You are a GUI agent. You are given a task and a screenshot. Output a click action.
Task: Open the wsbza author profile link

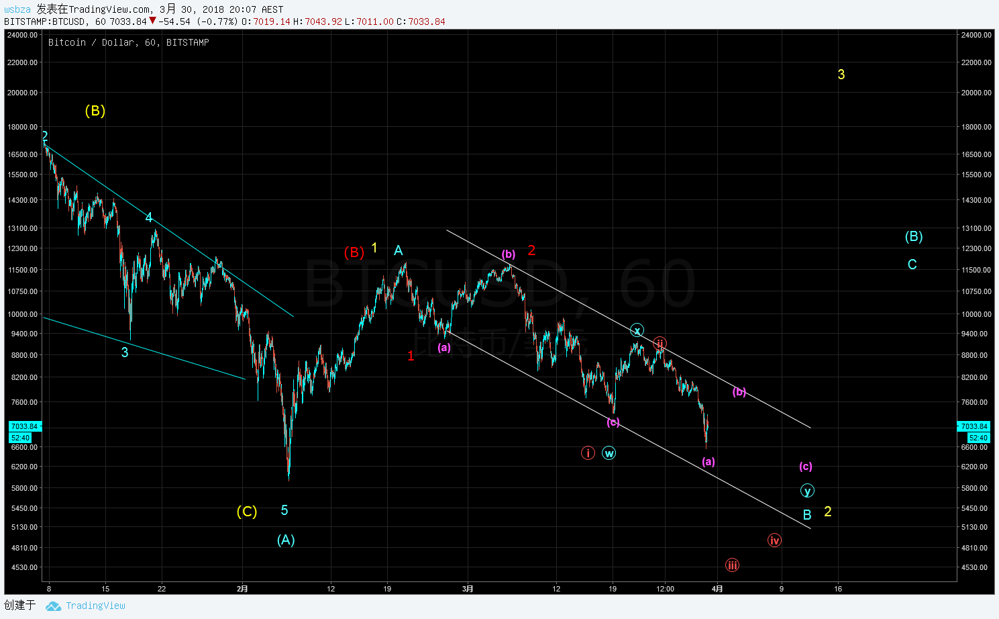pos(17,9)
